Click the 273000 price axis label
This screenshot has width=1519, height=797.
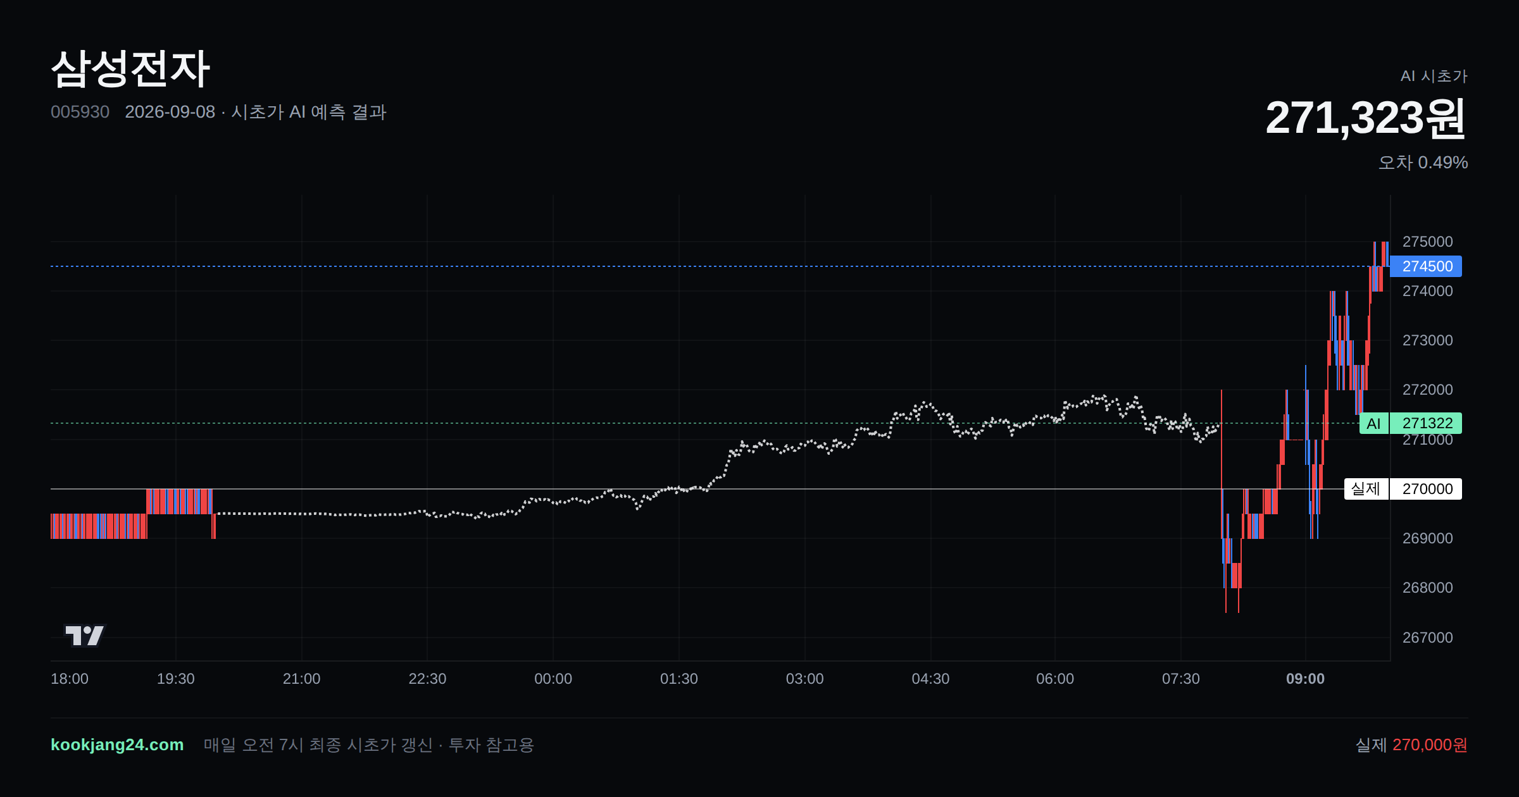click(x=1428, y=340)
